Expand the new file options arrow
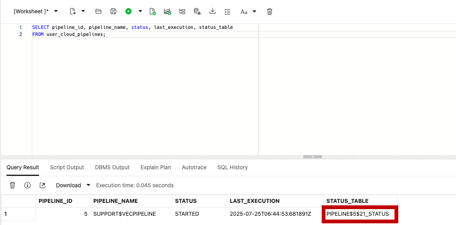The height and width of the screenshot is (225, 456). (83, 11)
